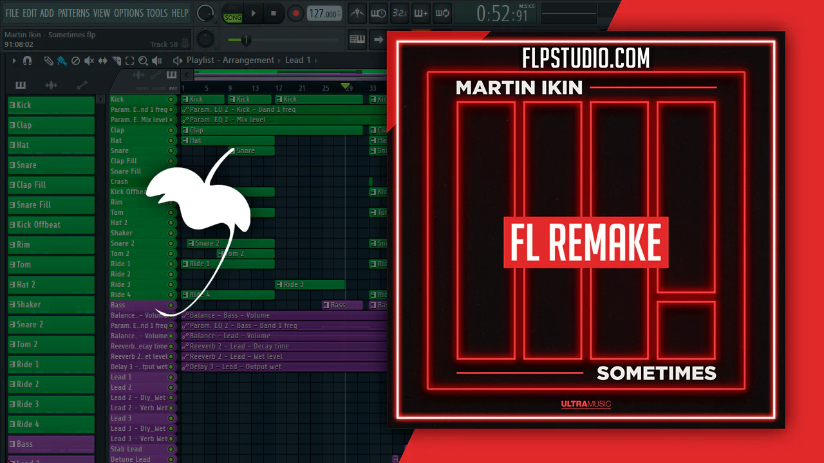Image resolution: width=824 pixels, height=463 pixels.
Task: Open the PATTERNS menu
Action: click(73, 13)
